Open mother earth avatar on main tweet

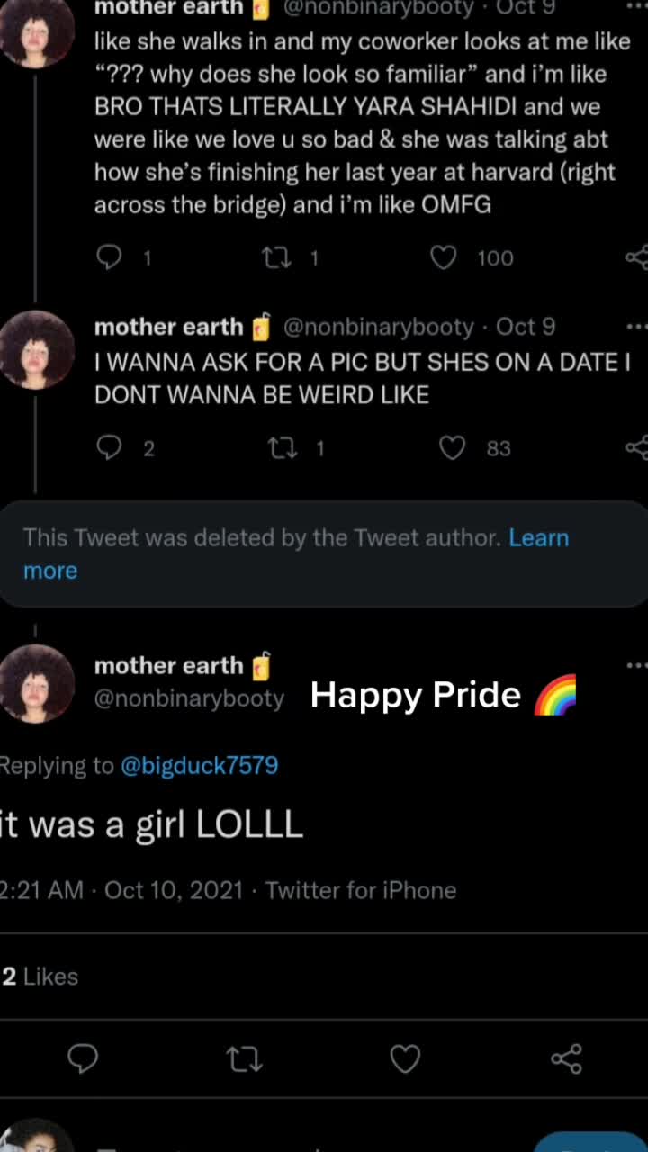click(37, 683)
